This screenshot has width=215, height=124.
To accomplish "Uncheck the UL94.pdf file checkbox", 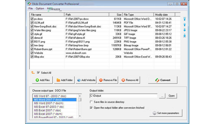I will point(32,23).
